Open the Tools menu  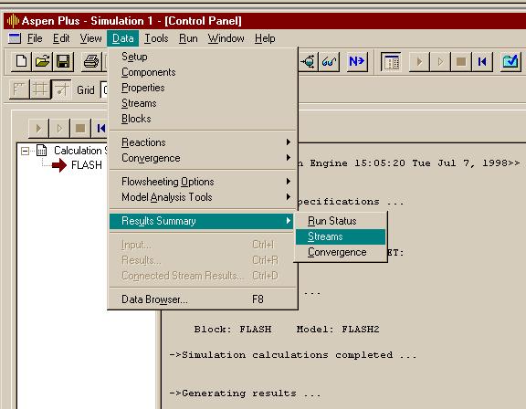[156, 38]
